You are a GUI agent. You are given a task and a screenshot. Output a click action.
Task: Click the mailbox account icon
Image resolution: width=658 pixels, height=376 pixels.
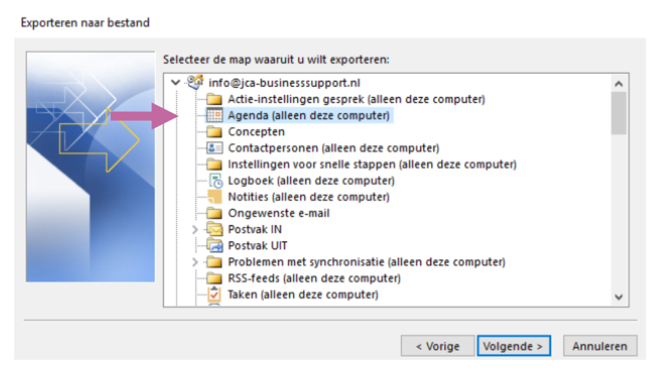click(195, 82)
